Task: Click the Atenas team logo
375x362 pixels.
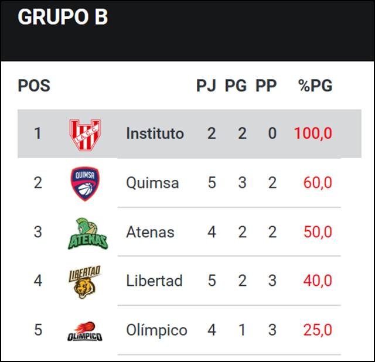Action: [87, 233]
